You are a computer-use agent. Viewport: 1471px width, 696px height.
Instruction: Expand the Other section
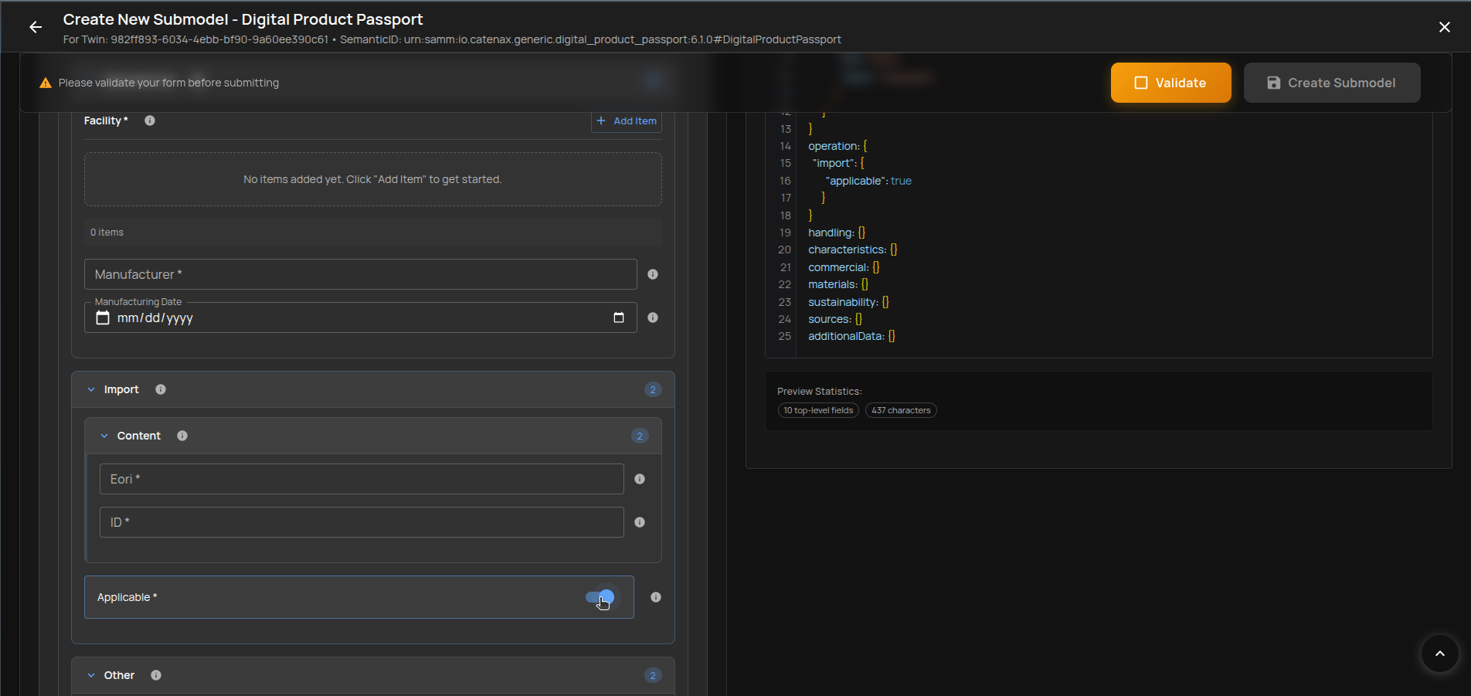coord(91,674)
